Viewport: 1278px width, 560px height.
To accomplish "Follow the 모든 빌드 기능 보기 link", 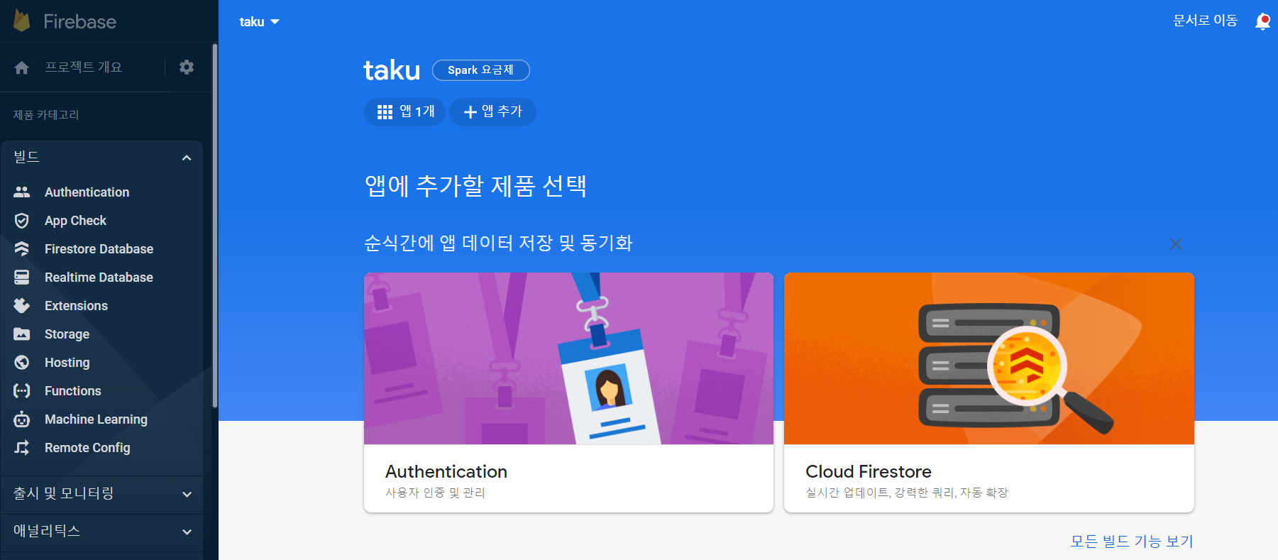I will pos(1132,542).
